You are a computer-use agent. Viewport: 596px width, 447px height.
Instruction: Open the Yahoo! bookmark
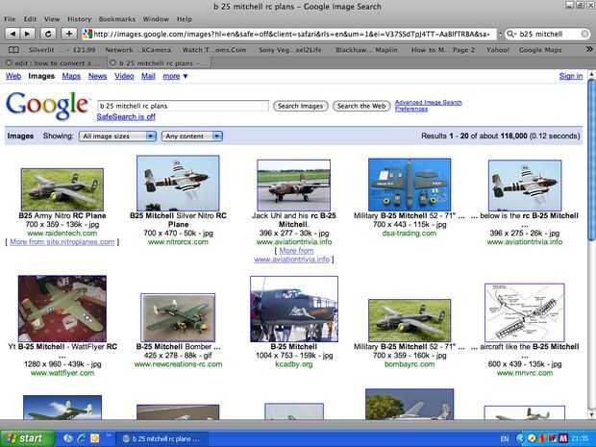pos(498,50)
